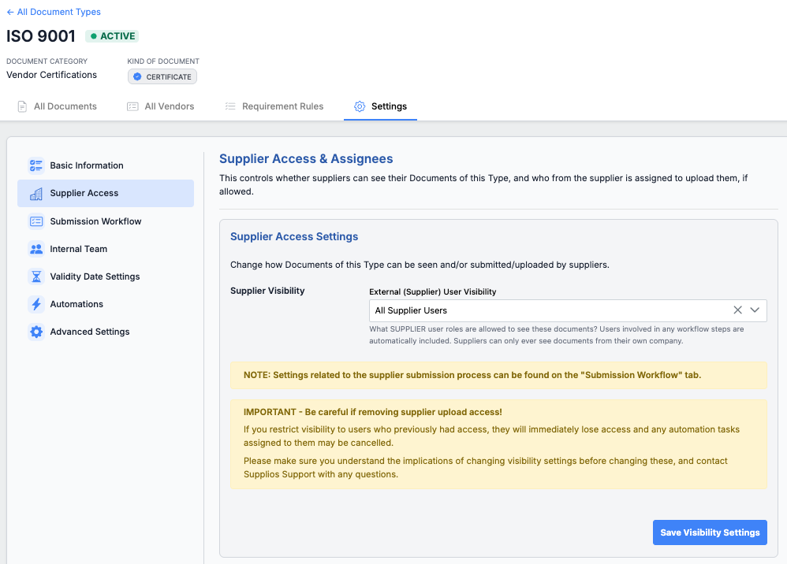Expand the Supplier User Visibility dropdown arrow
787x564 pixels.
[x=755, y=310]
